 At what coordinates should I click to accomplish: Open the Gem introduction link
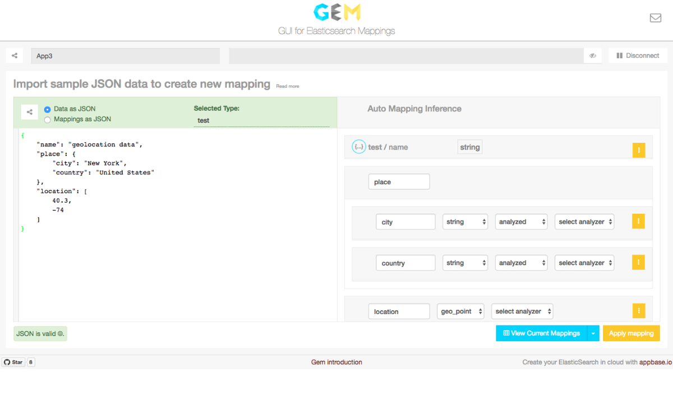pos(336,362)
